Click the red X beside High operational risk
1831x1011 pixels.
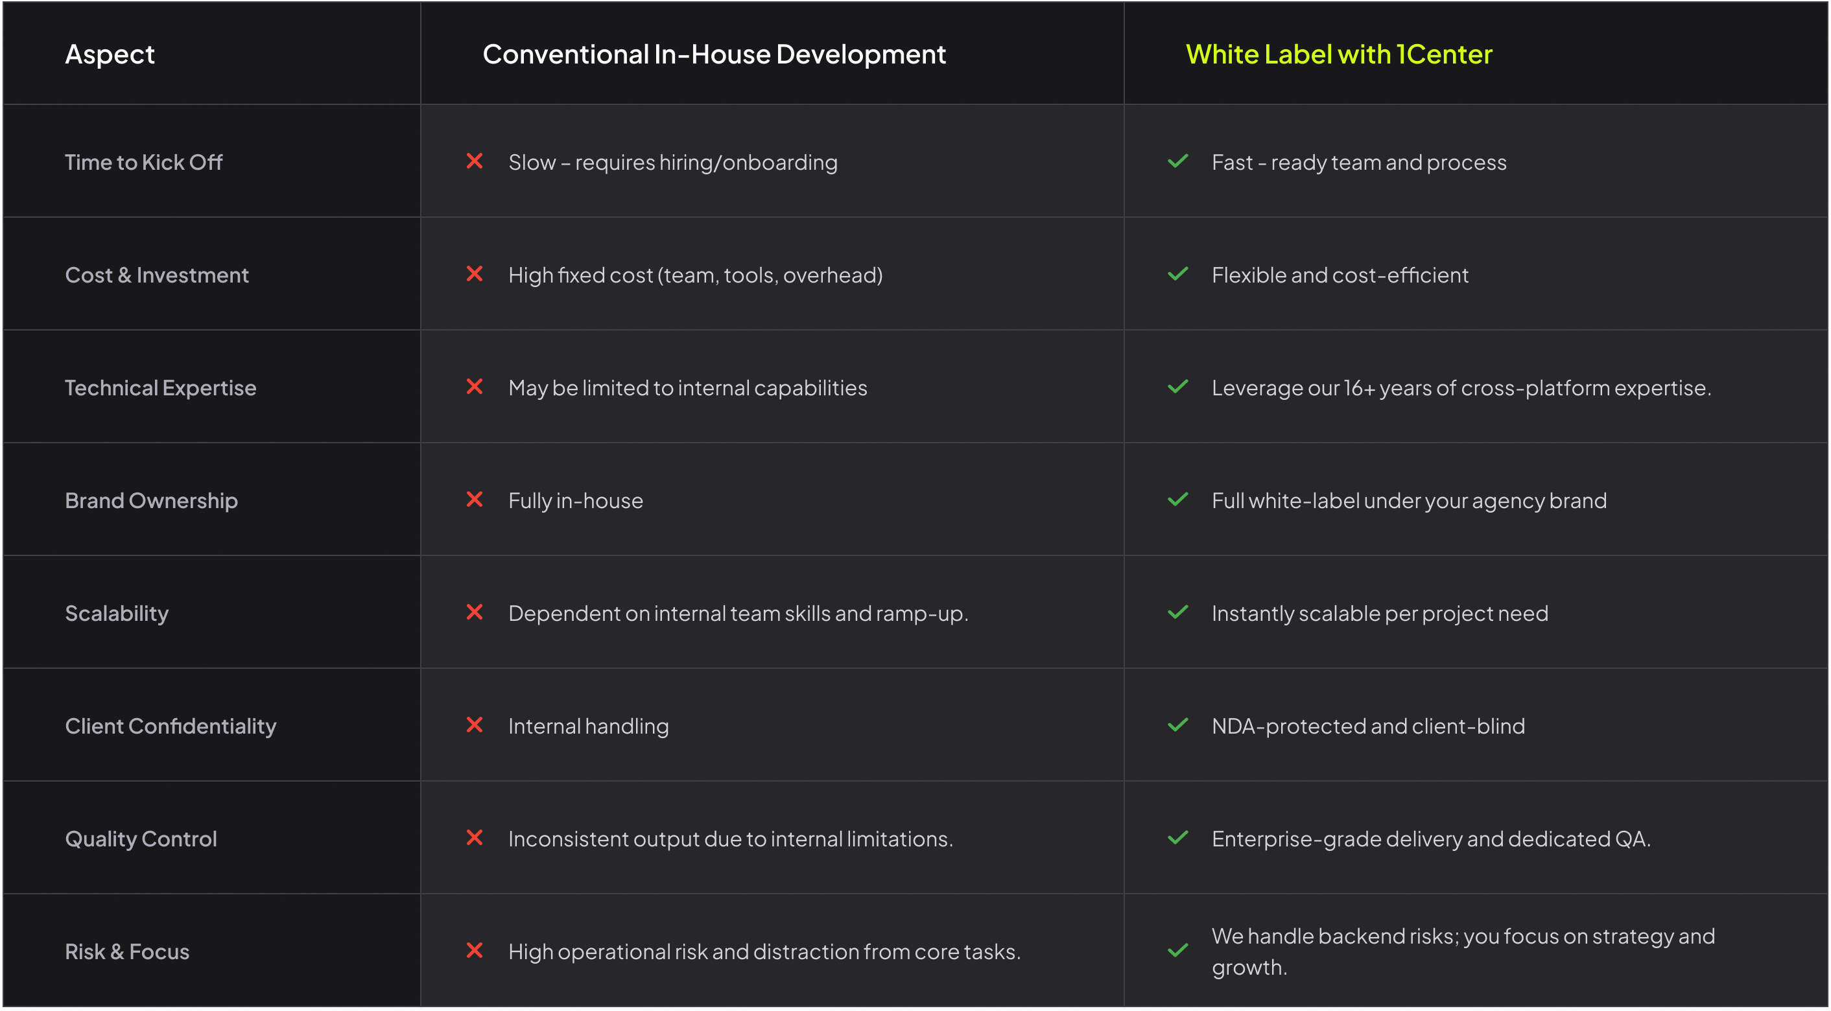[474, 950]
